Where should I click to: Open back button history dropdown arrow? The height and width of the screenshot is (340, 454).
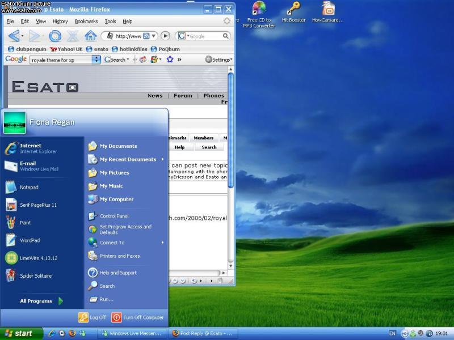pyautogui.click(x=22, y=36)
